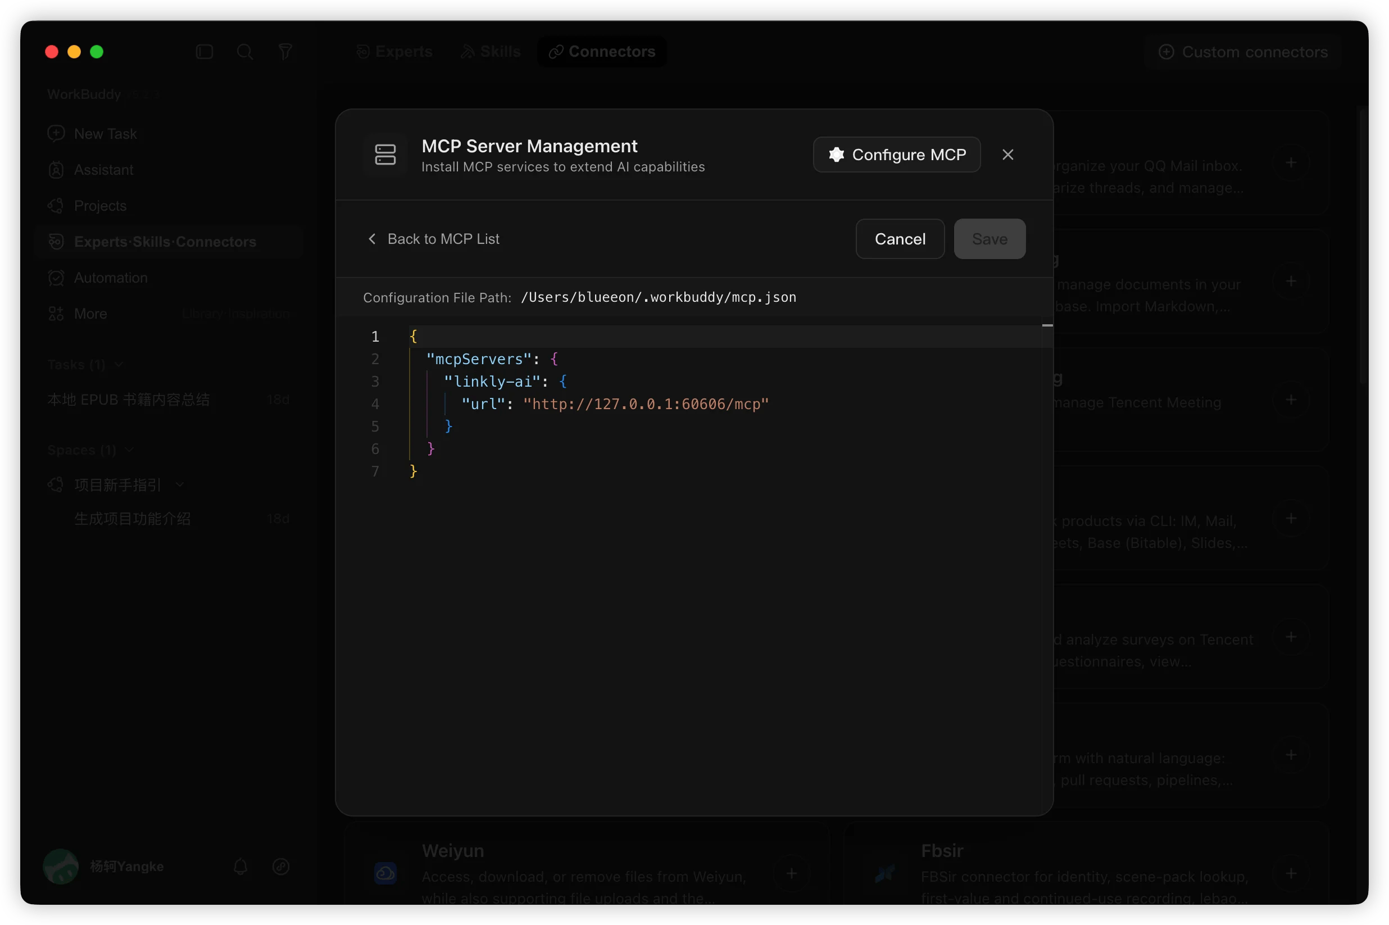Add the pull requests connector plus
The image size is (1389, 925).
[x=1291, y=755]
